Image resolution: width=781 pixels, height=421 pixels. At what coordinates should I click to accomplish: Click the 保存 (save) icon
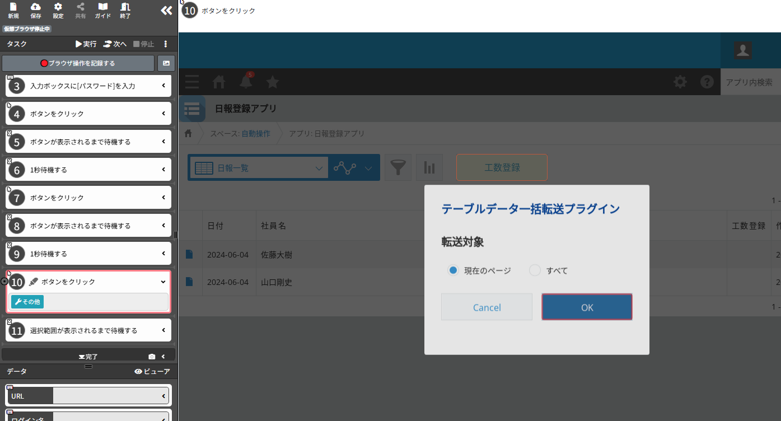tap(35, 10)
